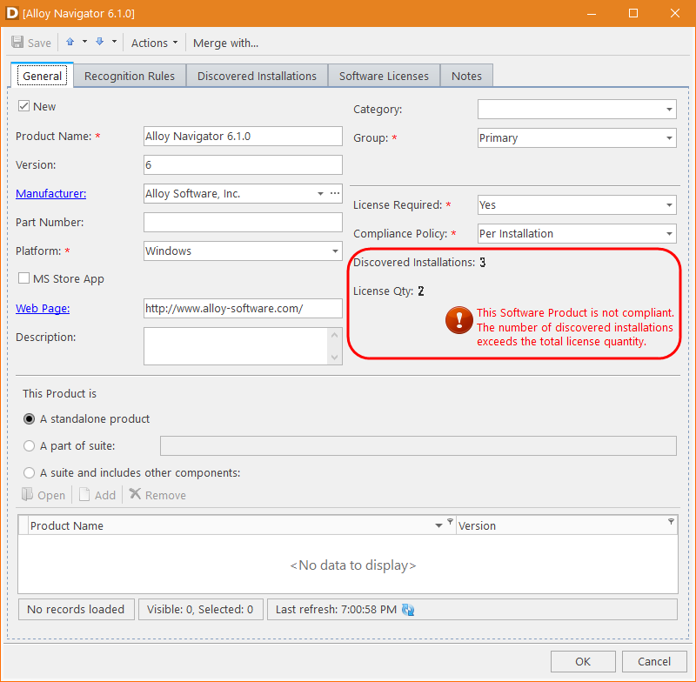
Task: Expand the Category dropdown
Action: coord(669,109)
